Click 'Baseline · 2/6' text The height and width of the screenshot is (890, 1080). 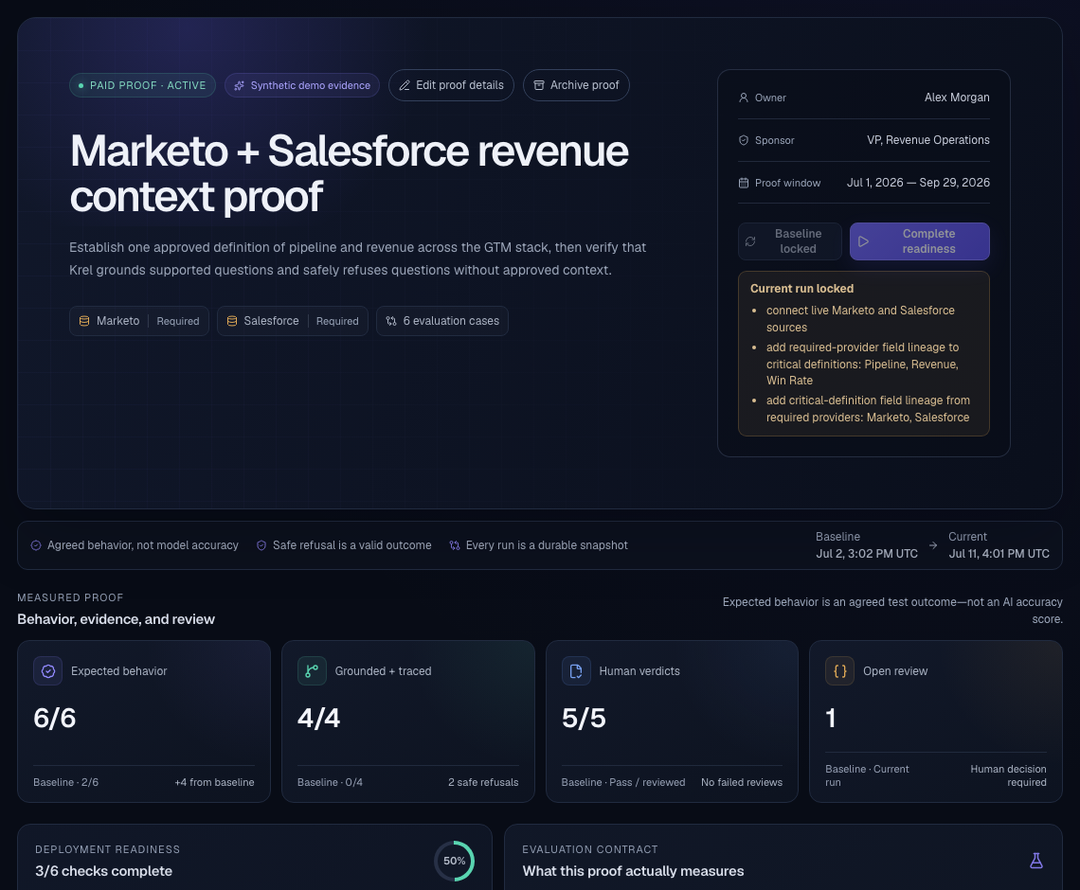pyautogui.click(x=66, y=783)
